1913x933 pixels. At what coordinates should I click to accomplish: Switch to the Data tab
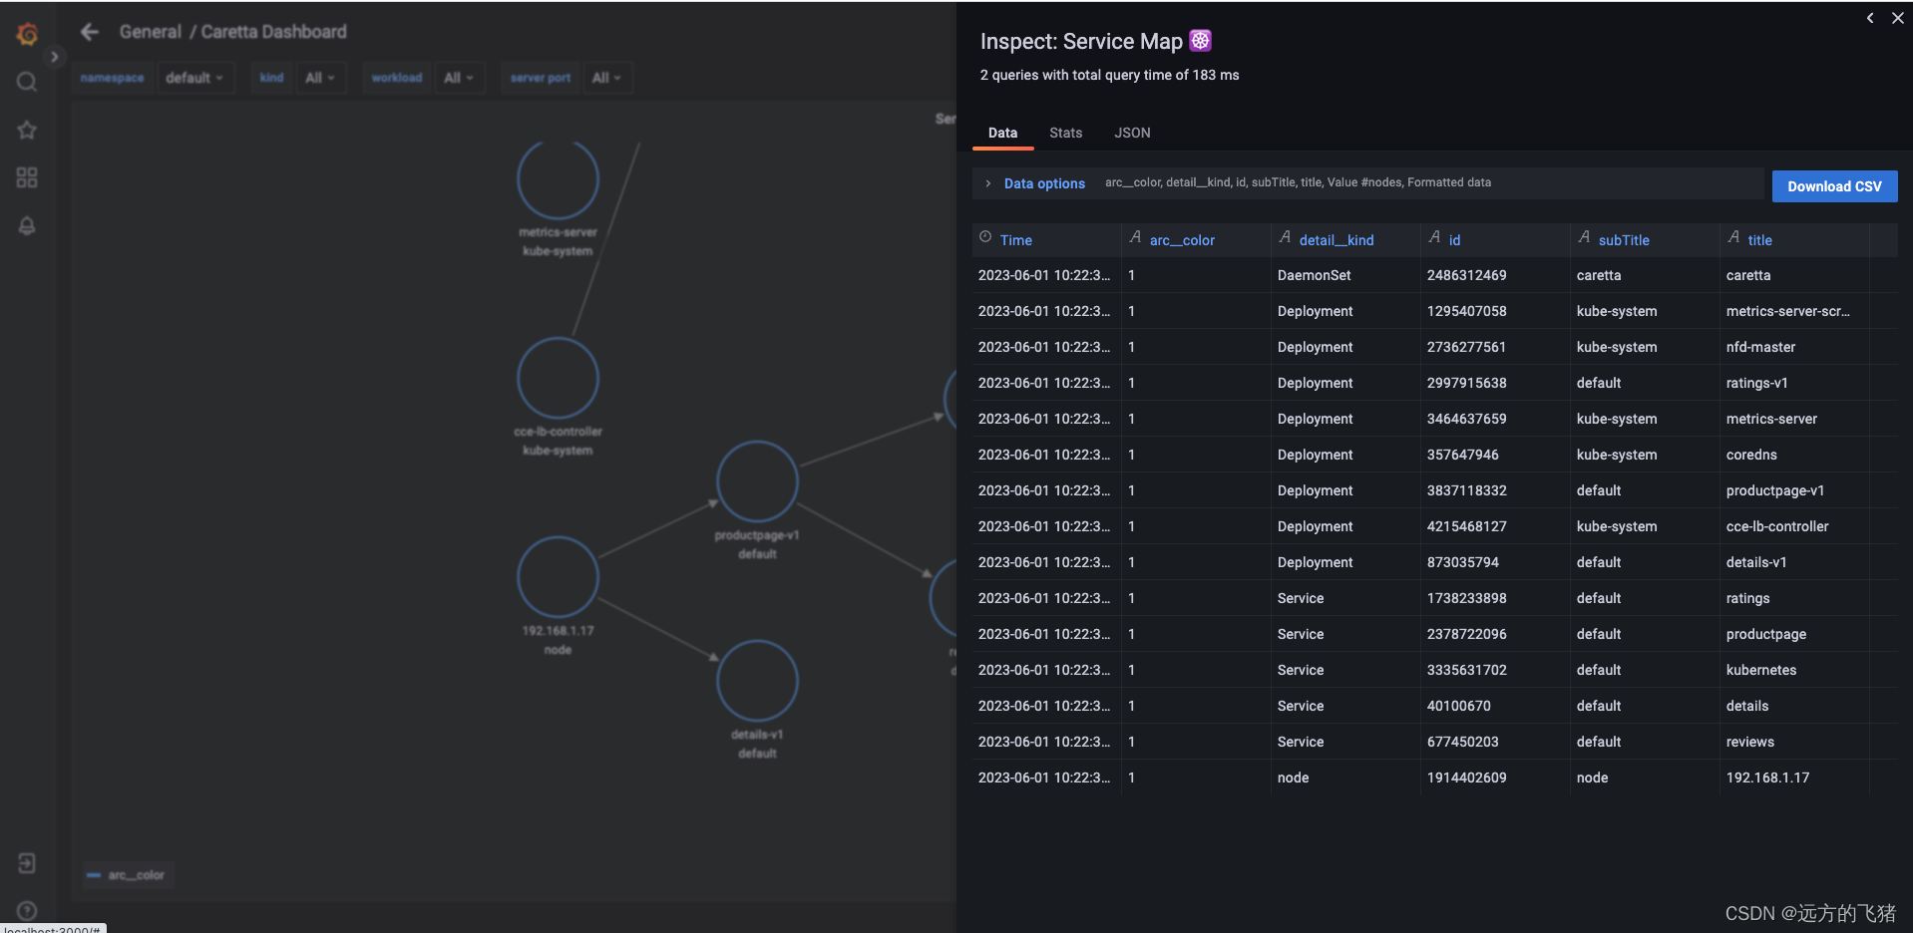point(1002,133)
